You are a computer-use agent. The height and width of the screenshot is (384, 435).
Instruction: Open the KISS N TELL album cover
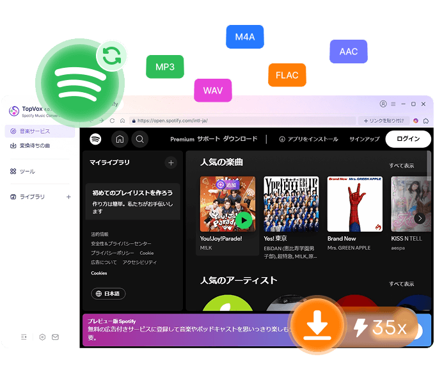411,204
